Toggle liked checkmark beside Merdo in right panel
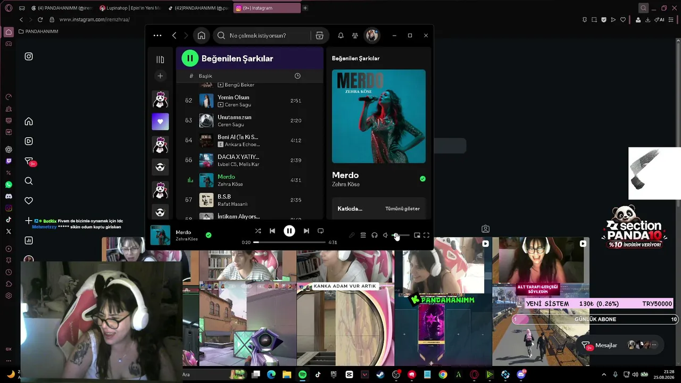The image size is (681, 383). click(422, 179)
